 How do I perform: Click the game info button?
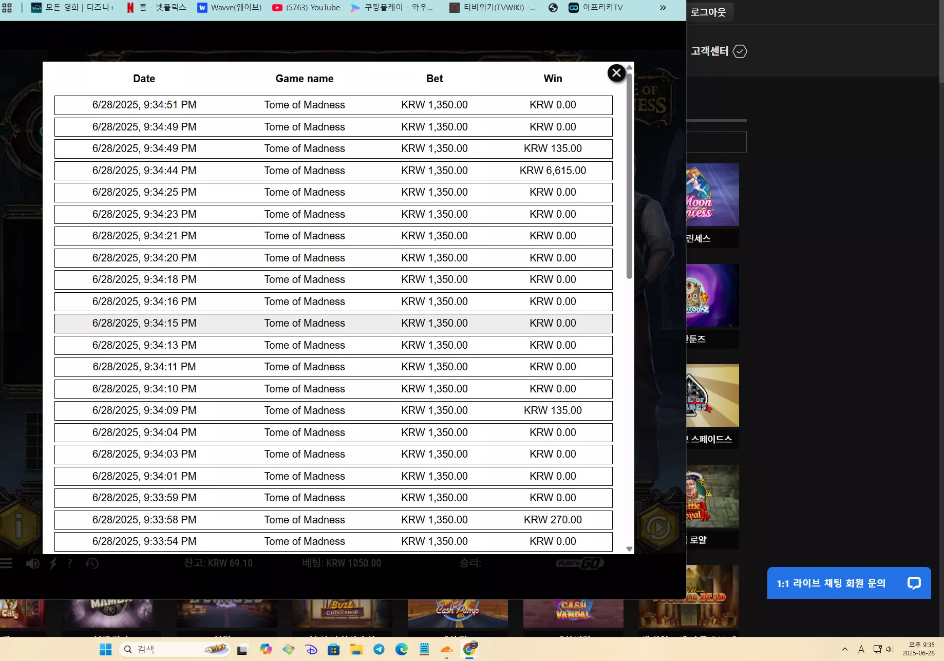19,526
